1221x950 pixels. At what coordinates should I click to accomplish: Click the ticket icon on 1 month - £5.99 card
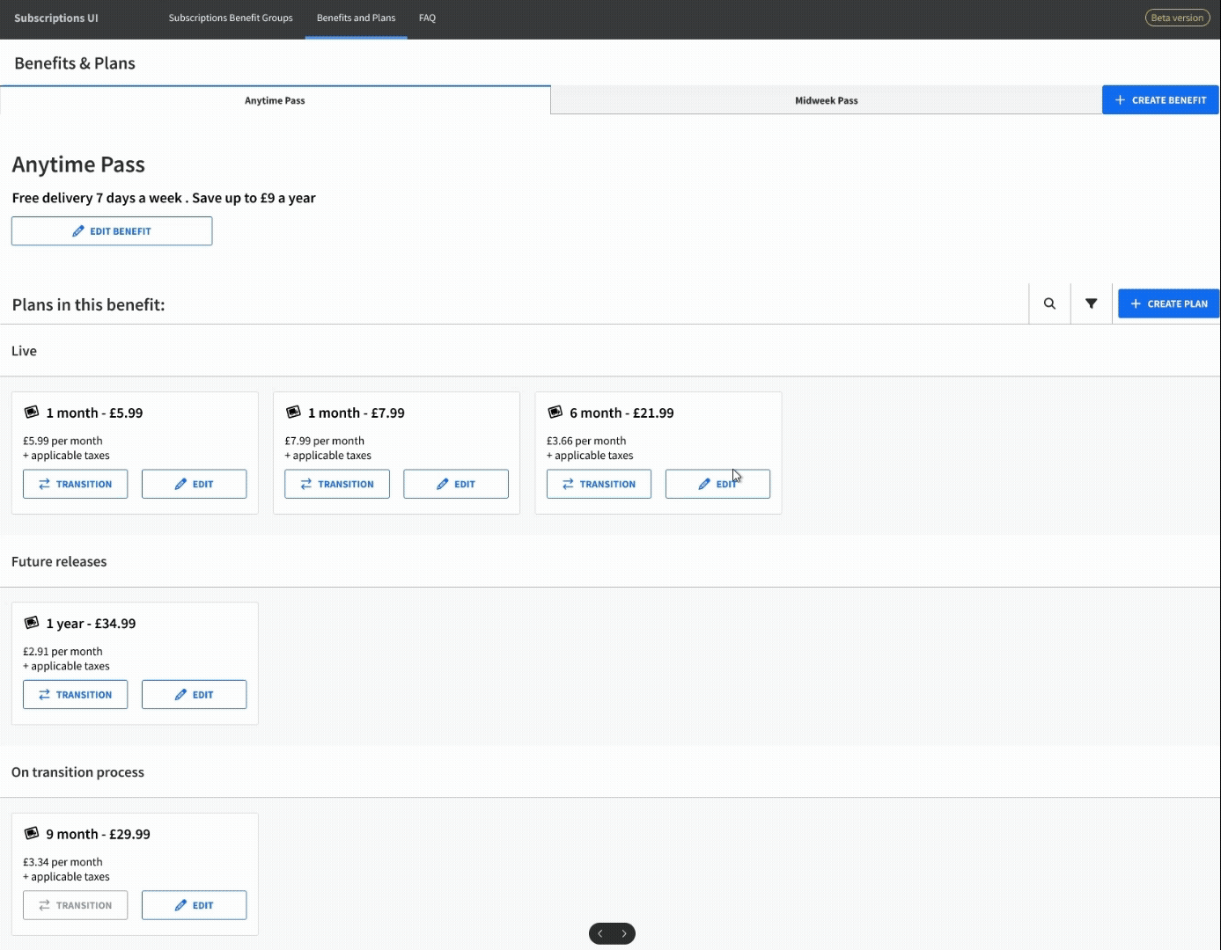tap(32, 412)
